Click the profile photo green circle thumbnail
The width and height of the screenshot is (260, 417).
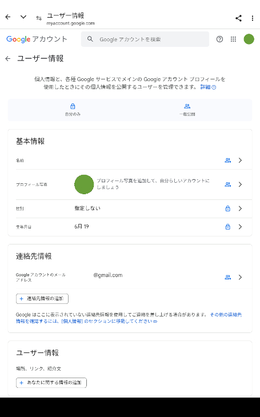tap(84, 185)
